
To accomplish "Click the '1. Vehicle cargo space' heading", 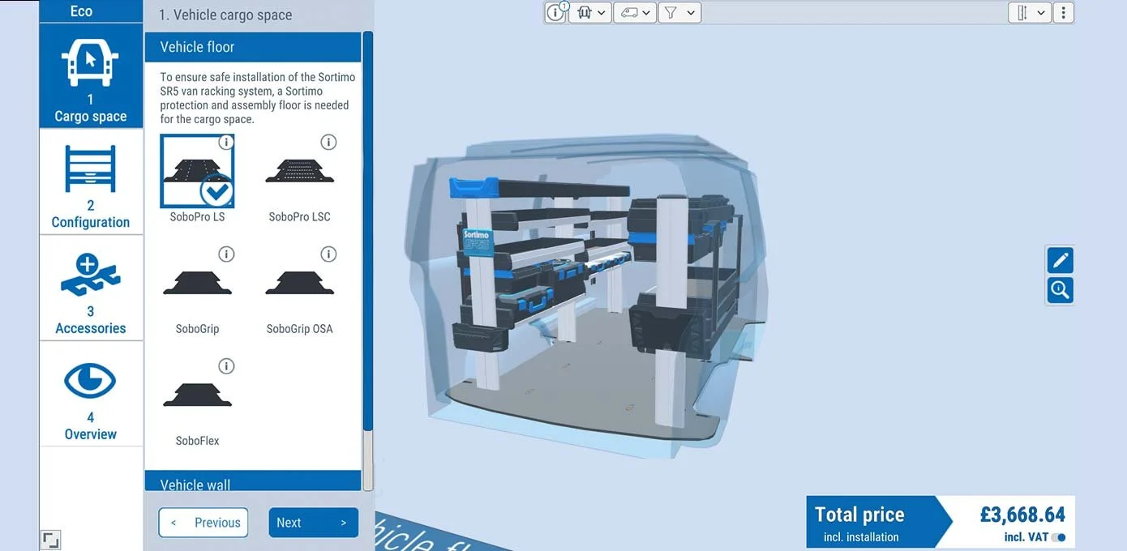I will pos(225,15).
